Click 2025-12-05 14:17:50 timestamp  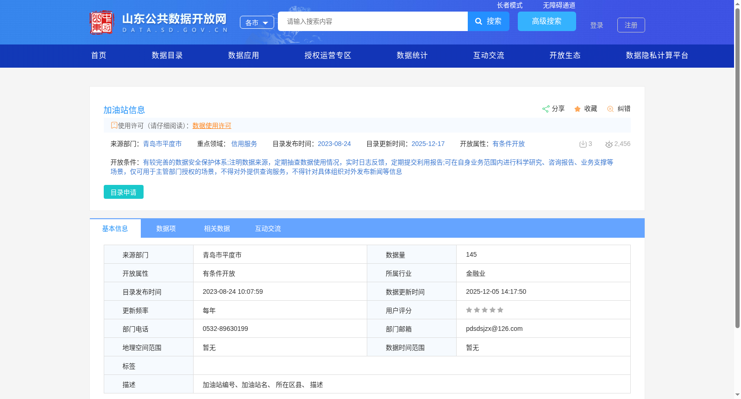[496, 291]
